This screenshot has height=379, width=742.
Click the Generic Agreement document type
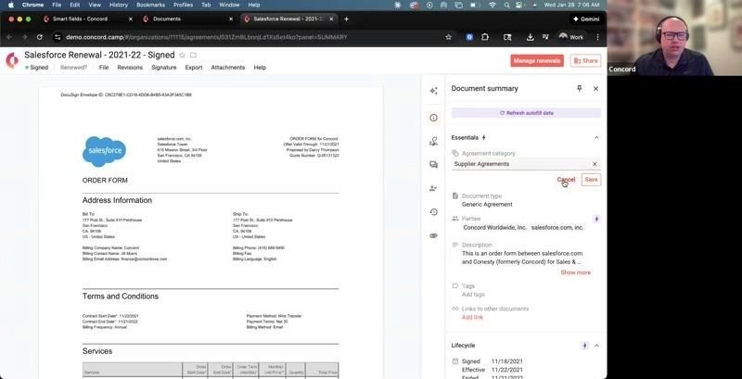pos(487,205)
